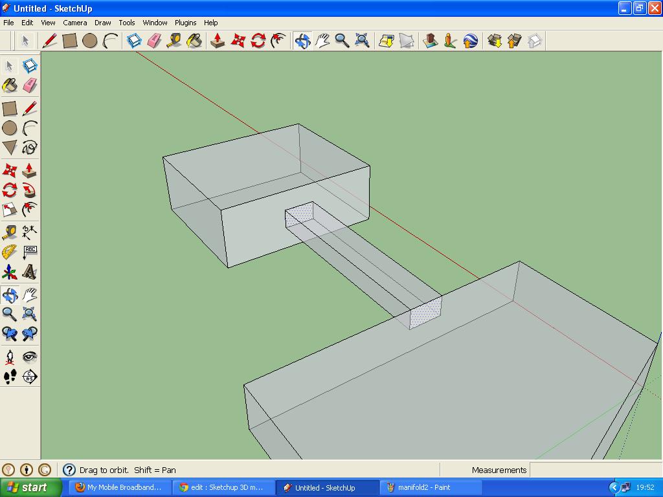Image resolution: width=663 pixels, height=497 pixels.
Task: Pick Tape Measure in the left toolbar
Action: point(10,232)
